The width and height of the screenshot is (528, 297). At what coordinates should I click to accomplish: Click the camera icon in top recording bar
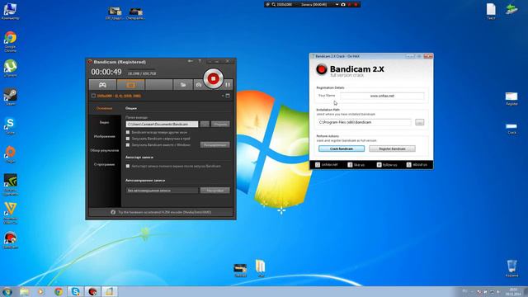point(343,5)
